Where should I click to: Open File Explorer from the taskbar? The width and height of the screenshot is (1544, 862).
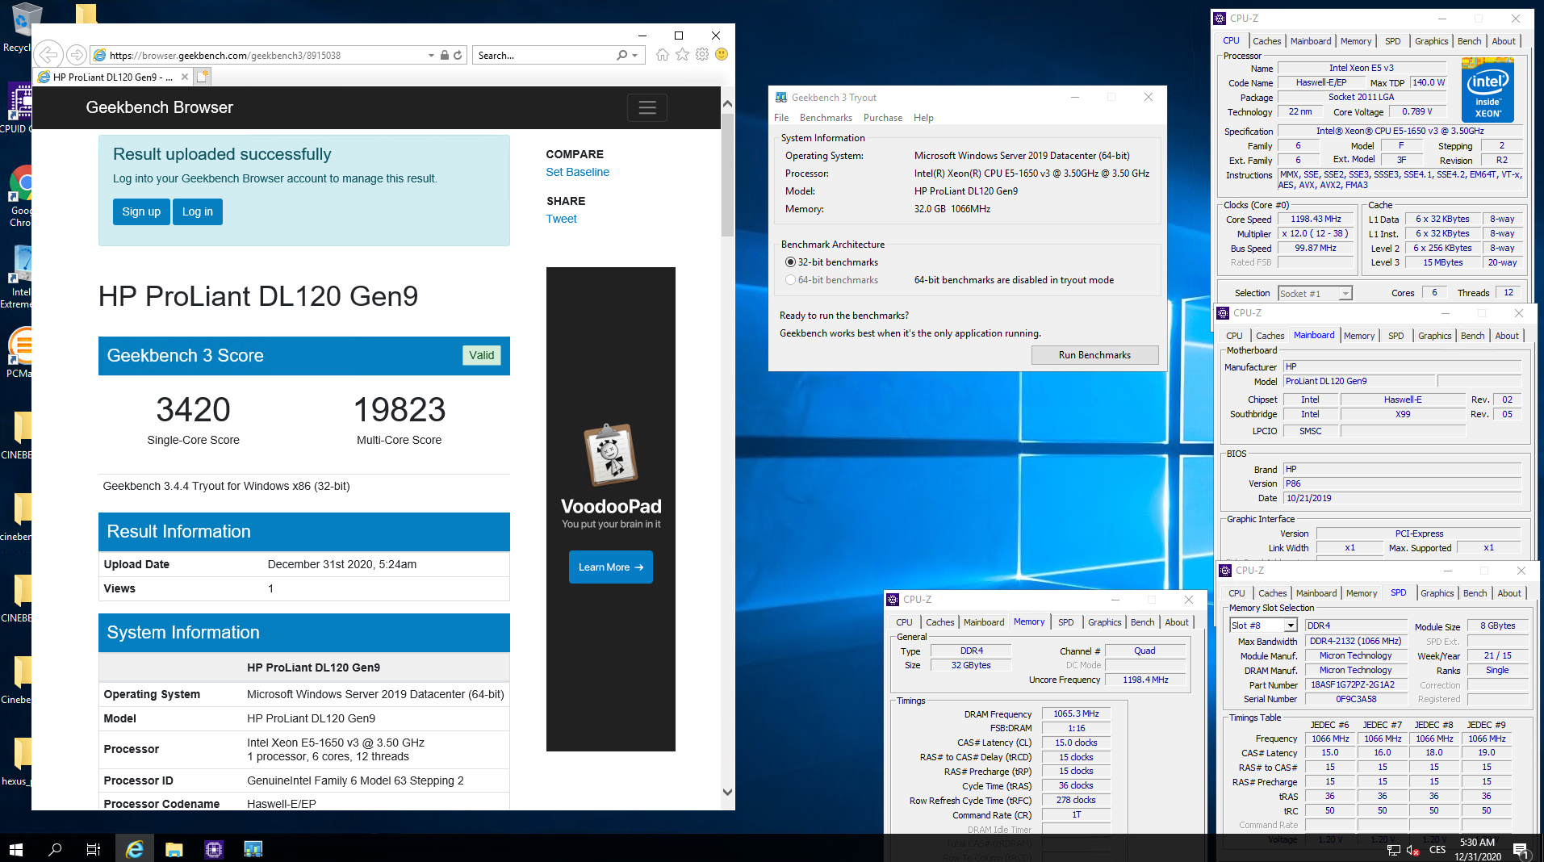pos(174,849)
